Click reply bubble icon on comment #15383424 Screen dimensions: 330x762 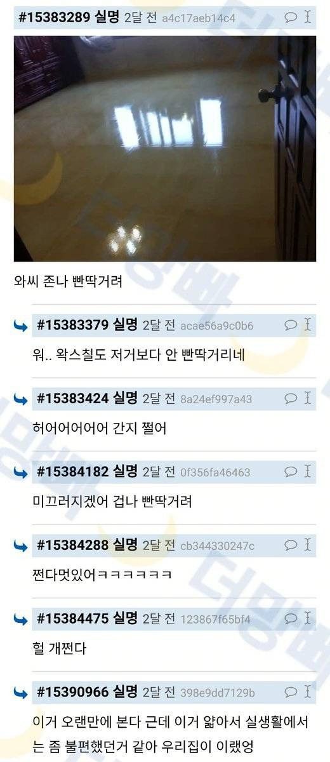coord(291,399)
